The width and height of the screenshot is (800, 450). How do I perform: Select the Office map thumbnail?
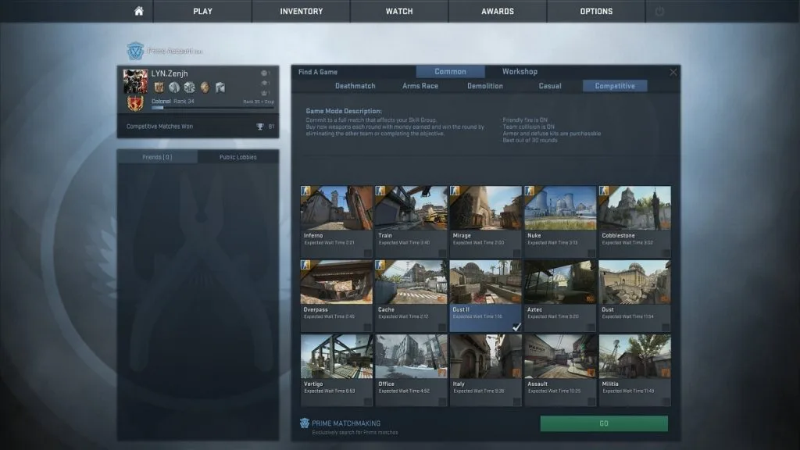click(x=411, y=356)
